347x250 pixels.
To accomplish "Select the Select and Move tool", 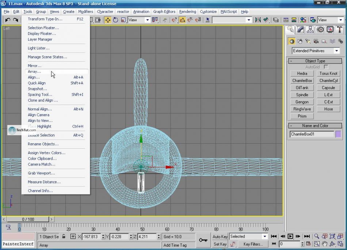I will pos(108,20).
